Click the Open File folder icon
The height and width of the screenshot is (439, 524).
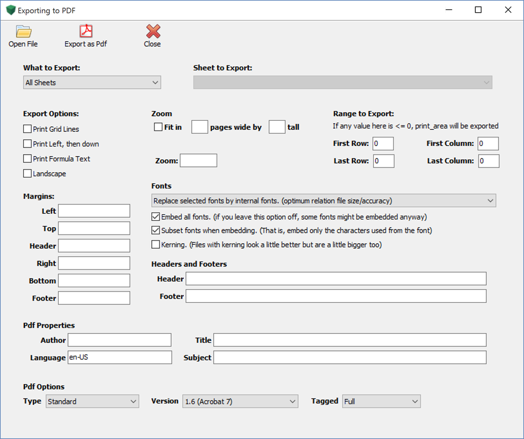23,32
